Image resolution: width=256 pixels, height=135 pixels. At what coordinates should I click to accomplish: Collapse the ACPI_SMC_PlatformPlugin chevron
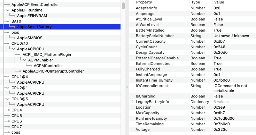(19, 54)
